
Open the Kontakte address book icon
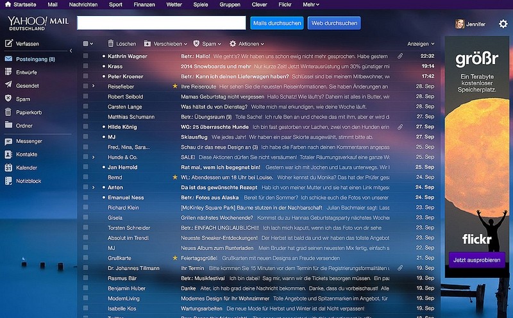point(8,155)
